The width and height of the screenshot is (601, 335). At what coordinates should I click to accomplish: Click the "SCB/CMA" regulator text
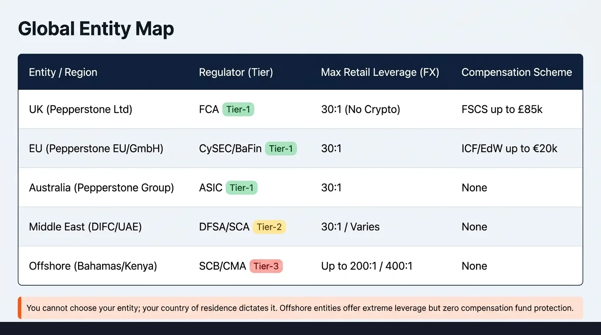click(222, 266)
